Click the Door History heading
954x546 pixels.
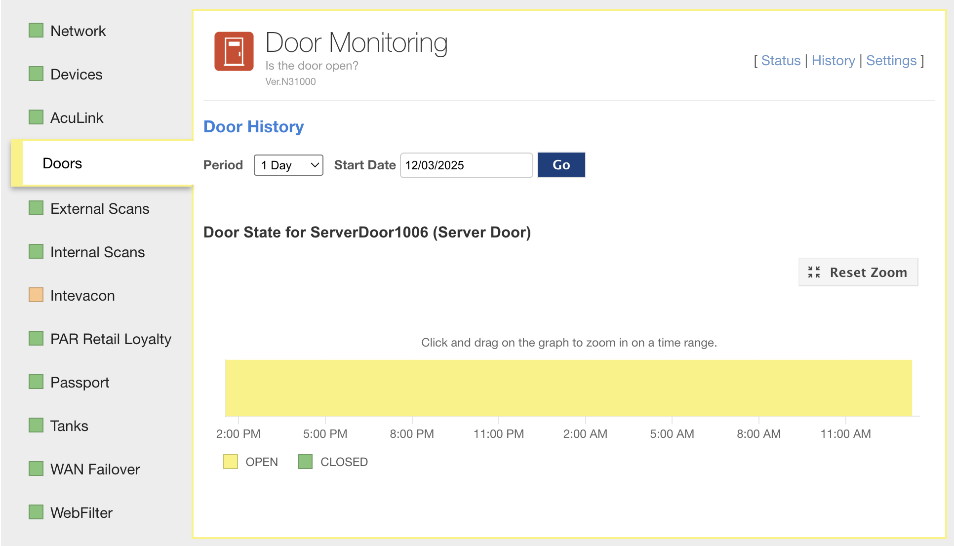point(253,126)
